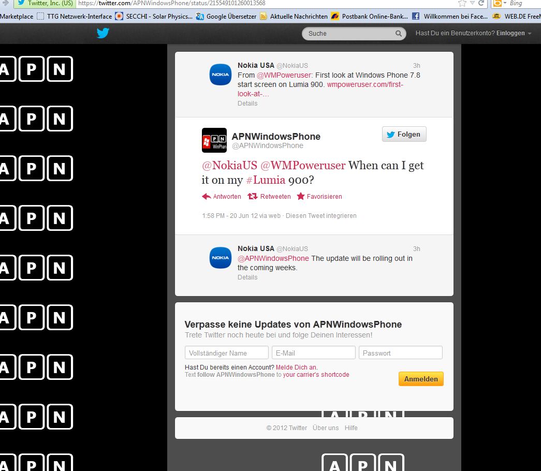This screenshot has height=471, width=541.
Task: Open the SECCHI Solar Physics bookmark
Action: point(154,16)
